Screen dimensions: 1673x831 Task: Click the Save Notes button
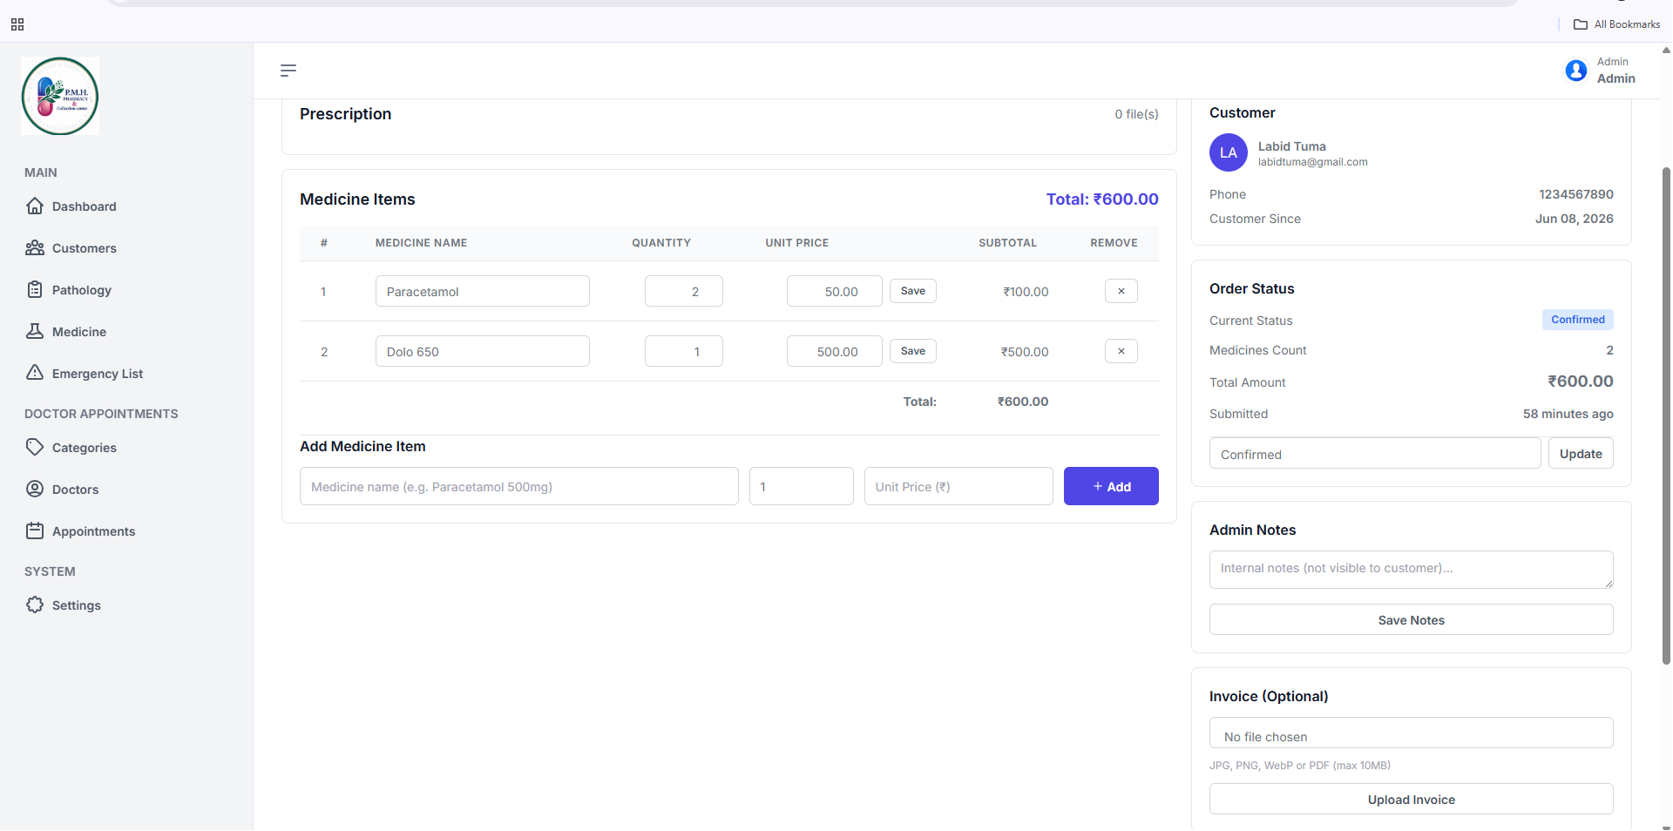[x=1411, y=619]
